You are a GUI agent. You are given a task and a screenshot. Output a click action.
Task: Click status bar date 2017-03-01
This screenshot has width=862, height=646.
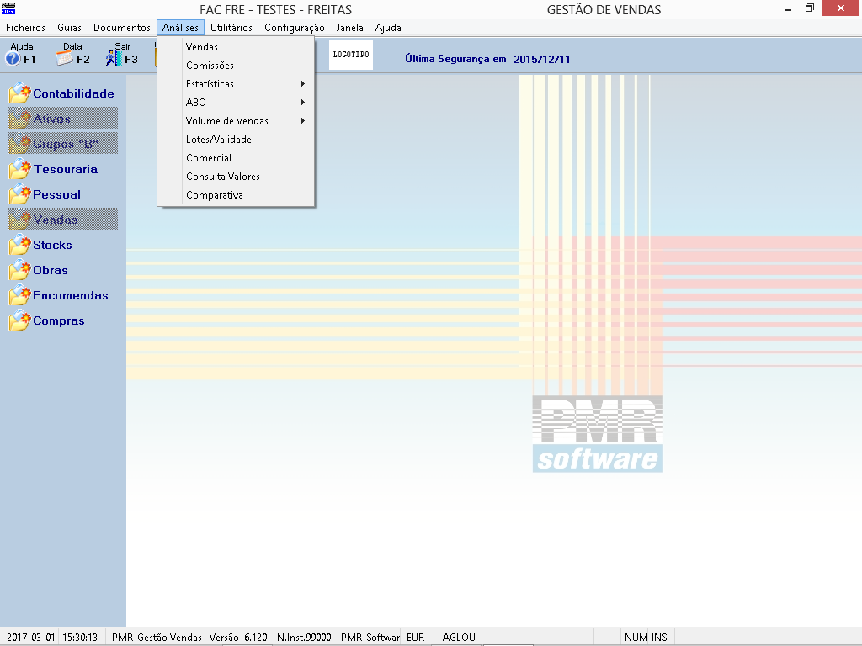31,638
